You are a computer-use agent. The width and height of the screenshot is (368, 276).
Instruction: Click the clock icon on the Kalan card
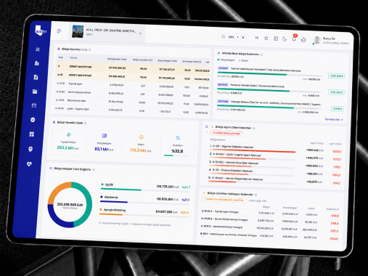point(142,137)
